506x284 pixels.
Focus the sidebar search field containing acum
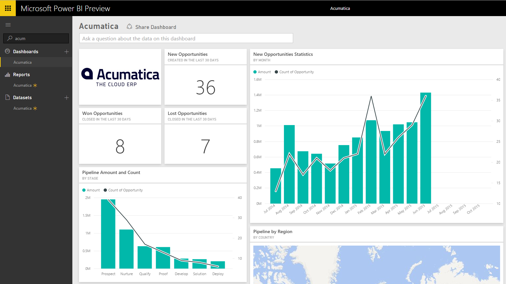pyautogui.click(x=36, y=38)
